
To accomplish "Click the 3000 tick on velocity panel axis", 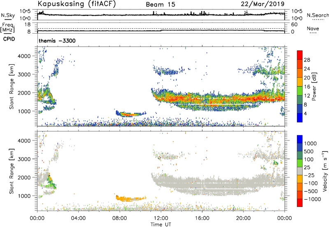I will pyautogui.click(x=24, y=159).
